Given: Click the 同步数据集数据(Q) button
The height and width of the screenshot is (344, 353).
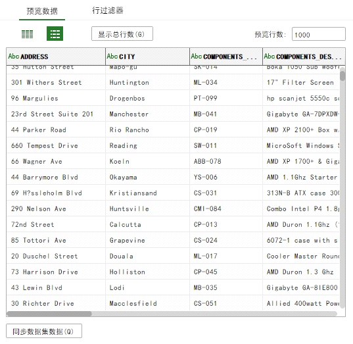Looking at the screenshot, I should [44, 331].
